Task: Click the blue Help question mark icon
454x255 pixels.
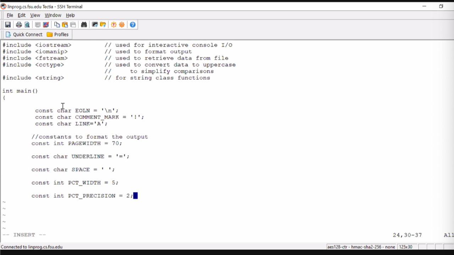Action: [133, 24]
